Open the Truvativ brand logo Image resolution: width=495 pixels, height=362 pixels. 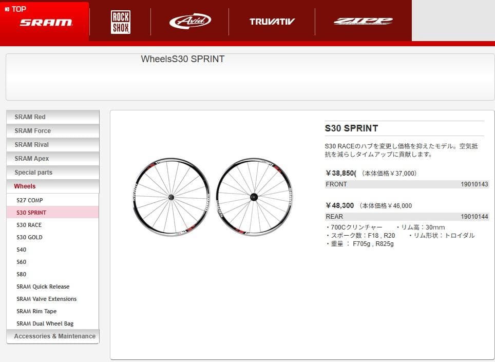click(272, 22)
